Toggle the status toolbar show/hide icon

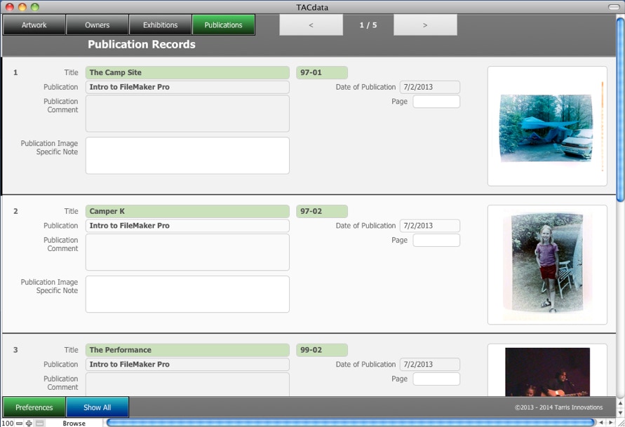(40, 423)
